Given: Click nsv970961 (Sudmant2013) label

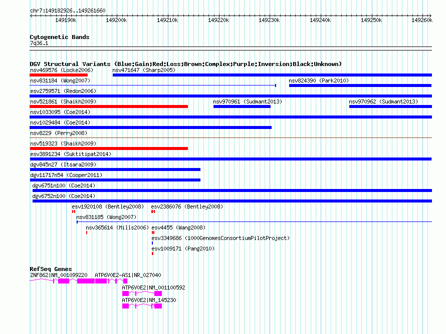Looking at the screenshot, I should point(248,101).
